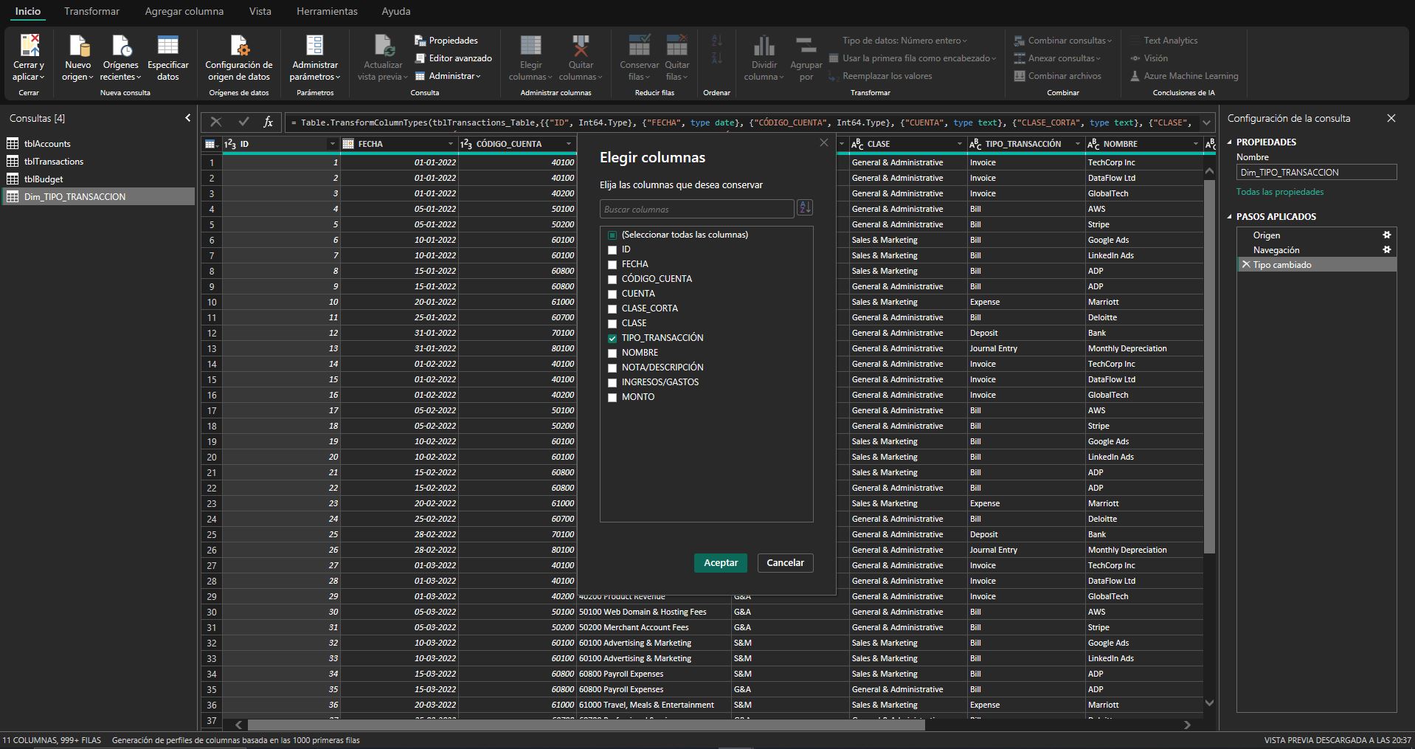Open NOMBRE column filter dropdown
1415x749 pixels.
(1195, 144)
